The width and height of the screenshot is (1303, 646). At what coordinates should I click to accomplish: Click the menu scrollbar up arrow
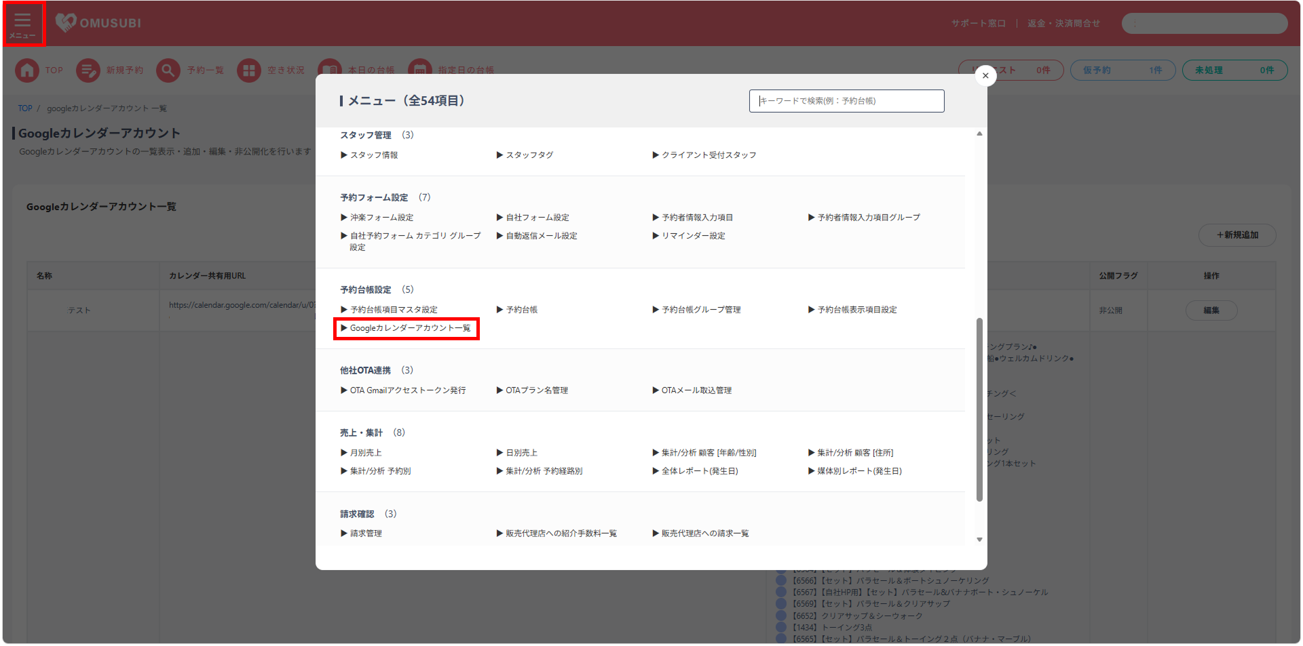point(979,134)
